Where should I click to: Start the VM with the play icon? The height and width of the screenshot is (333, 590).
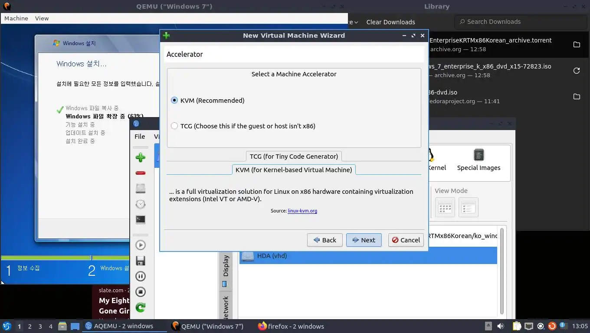pos(140,245)
